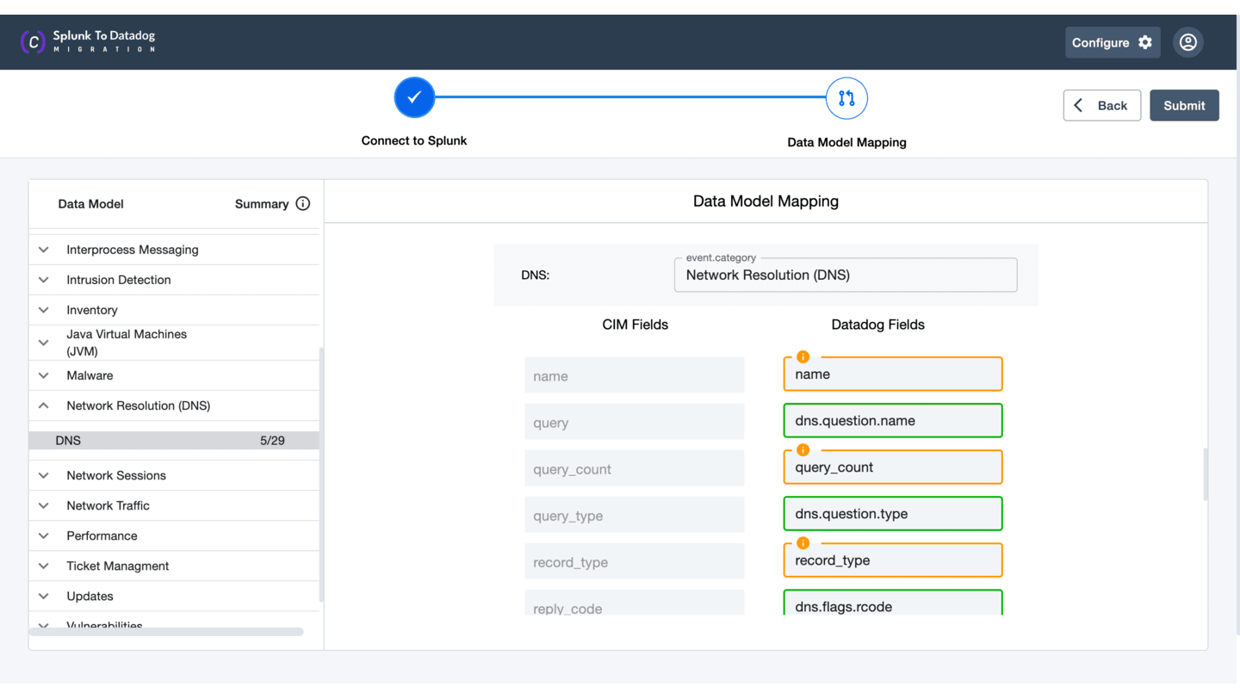Expand the Inventory data model
The width and height of the screenshot is (1240, 699).
coord(44,310)
